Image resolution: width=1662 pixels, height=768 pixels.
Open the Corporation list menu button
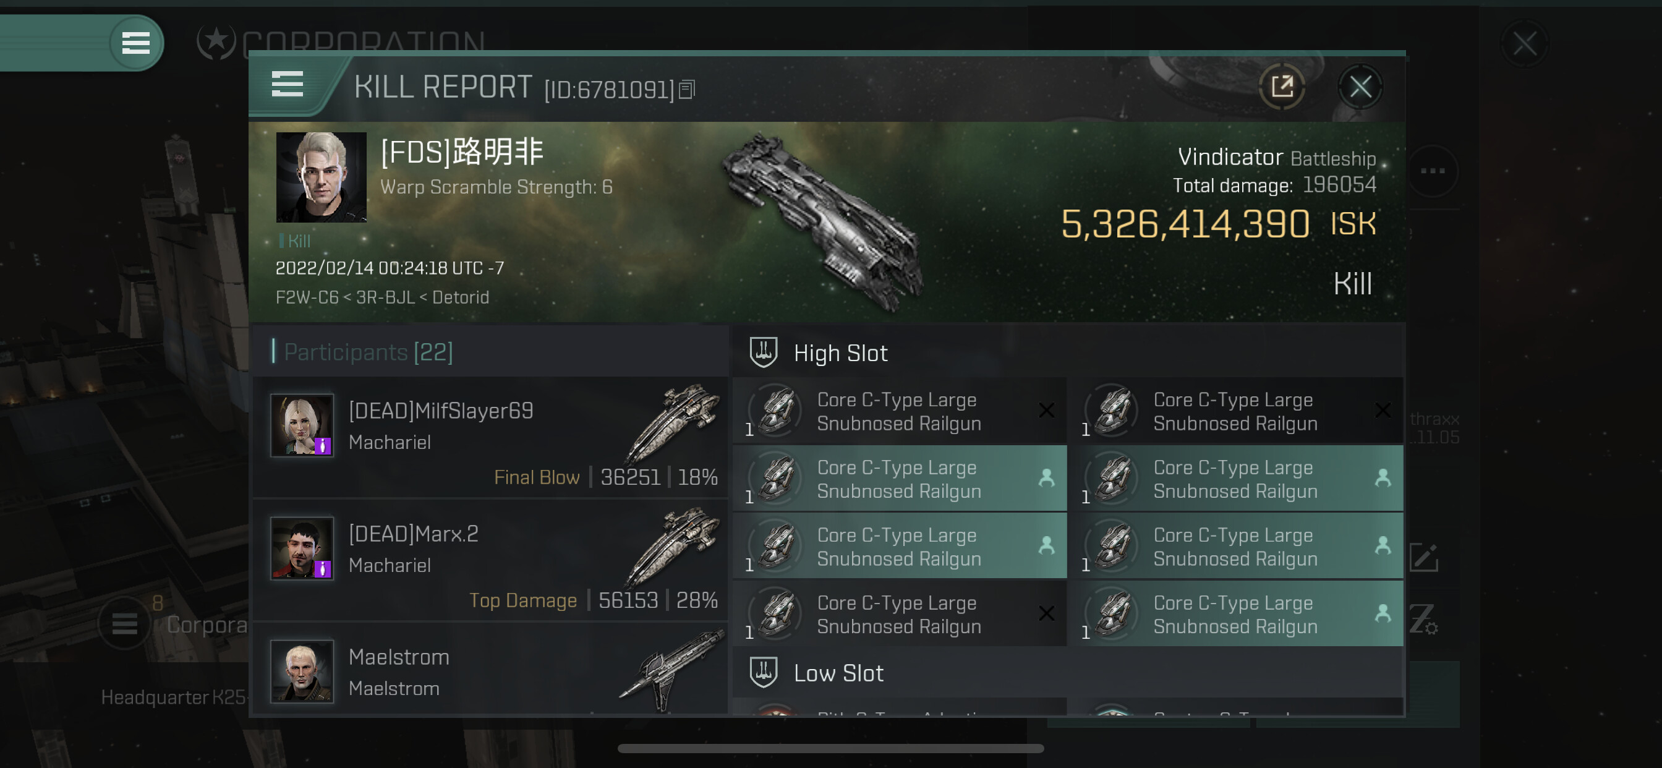[124, 623]
